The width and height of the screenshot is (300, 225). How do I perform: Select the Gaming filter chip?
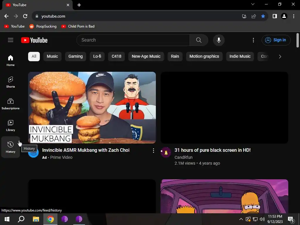click(76, 57)
